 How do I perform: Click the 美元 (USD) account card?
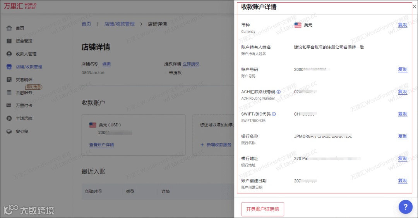134,135
